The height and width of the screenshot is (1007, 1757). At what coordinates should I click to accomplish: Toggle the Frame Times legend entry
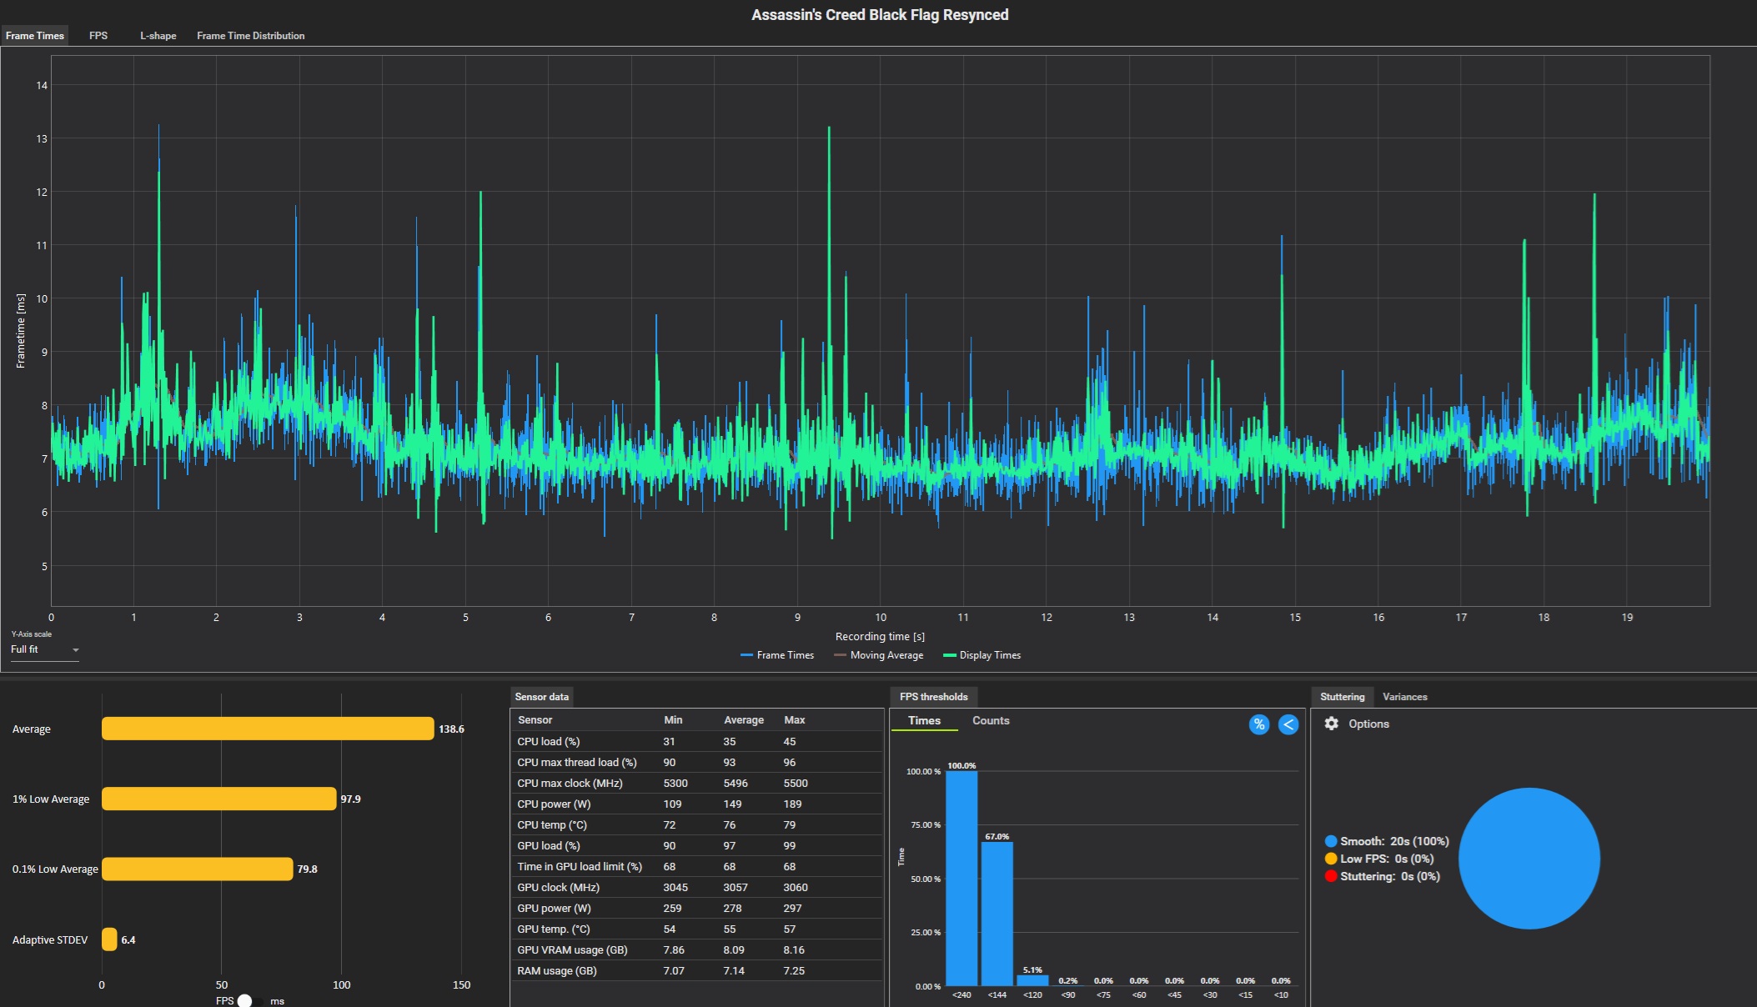tap(777, 655)
